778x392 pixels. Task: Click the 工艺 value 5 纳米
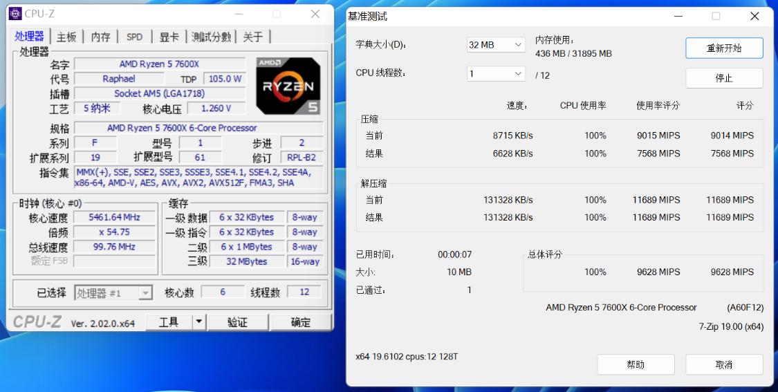coord(97,108)
